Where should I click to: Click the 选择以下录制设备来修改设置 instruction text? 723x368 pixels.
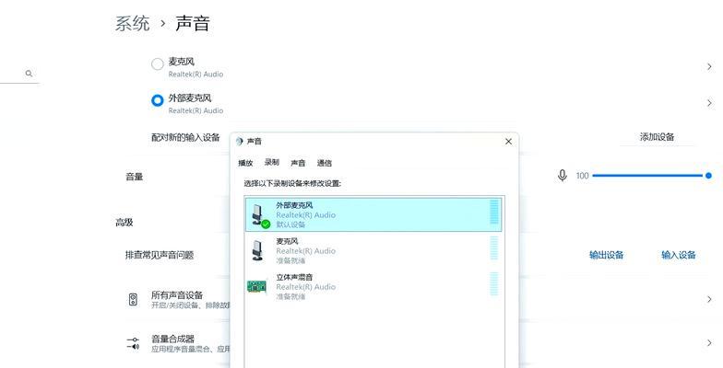tap(292, 184)
